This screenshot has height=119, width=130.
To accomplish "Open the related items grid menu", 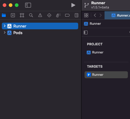I will click(86, 15).
